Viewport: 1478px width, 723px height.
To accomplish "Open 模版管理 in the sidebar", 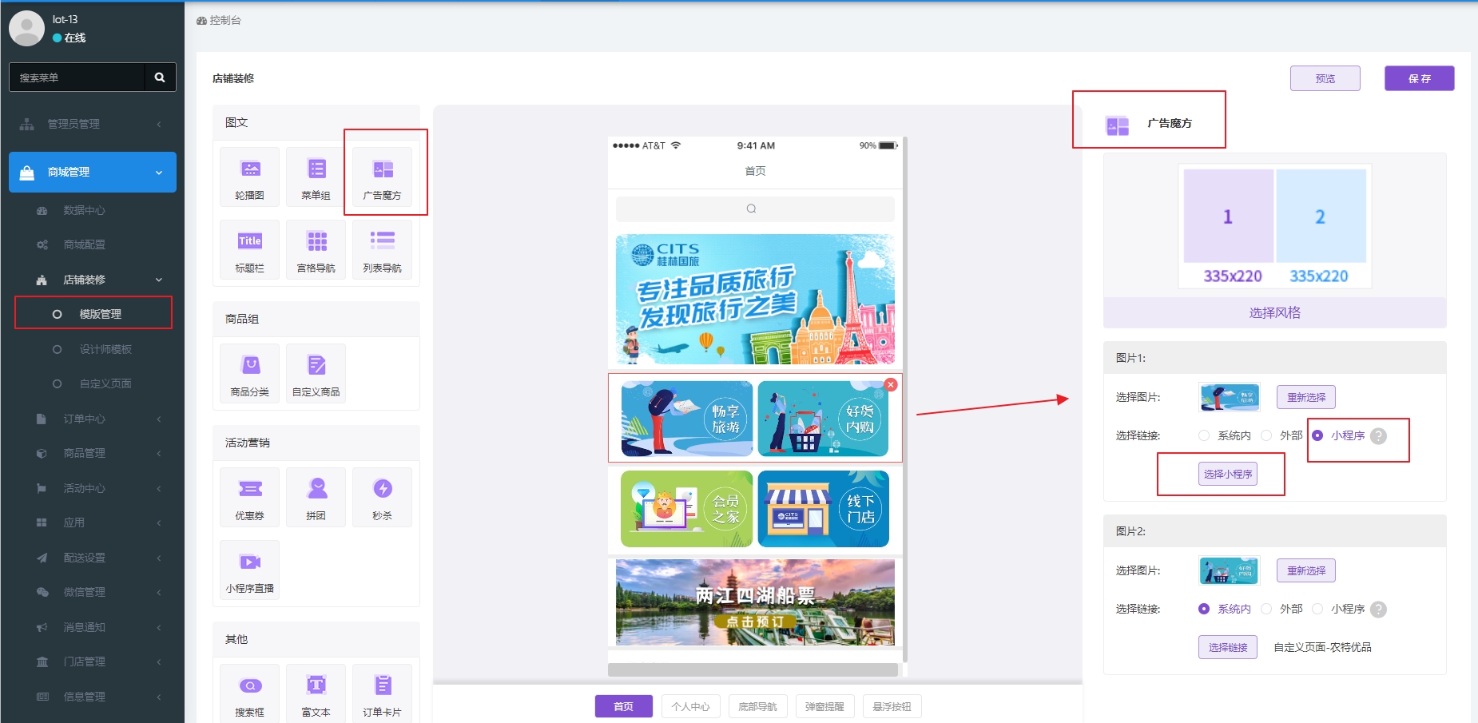I will [100, 314].
